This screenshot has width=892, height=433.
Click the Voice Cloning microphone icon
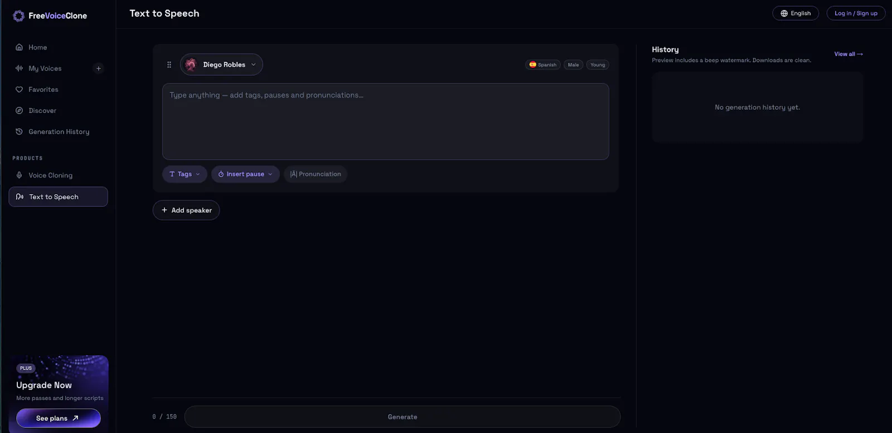click(x=19, y=175)
